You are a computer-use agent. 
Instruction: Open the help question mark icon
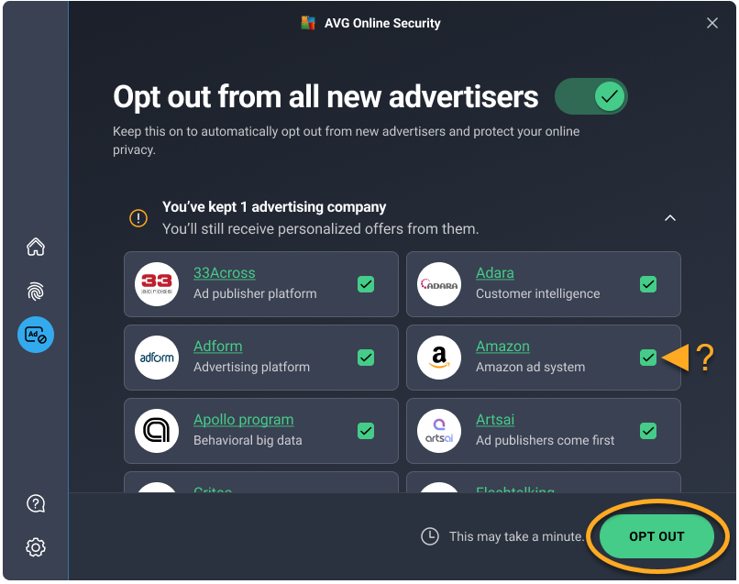[36, 503]
